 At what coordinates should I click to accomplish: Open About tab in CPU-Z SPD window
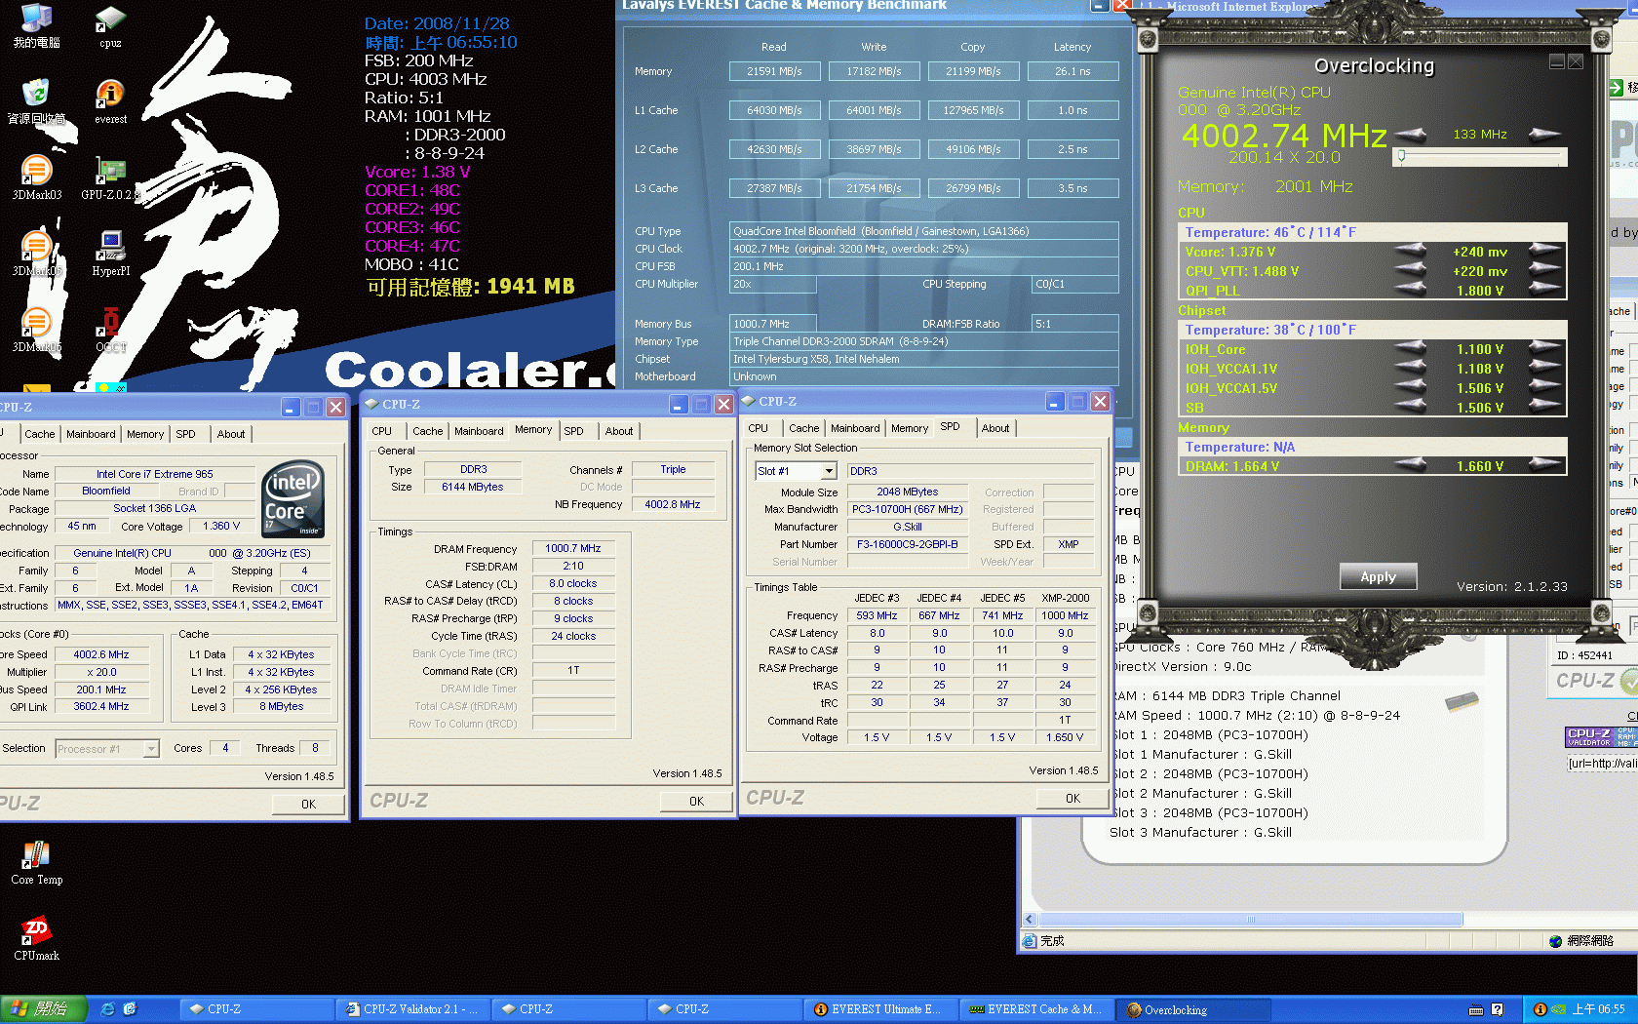995,428
